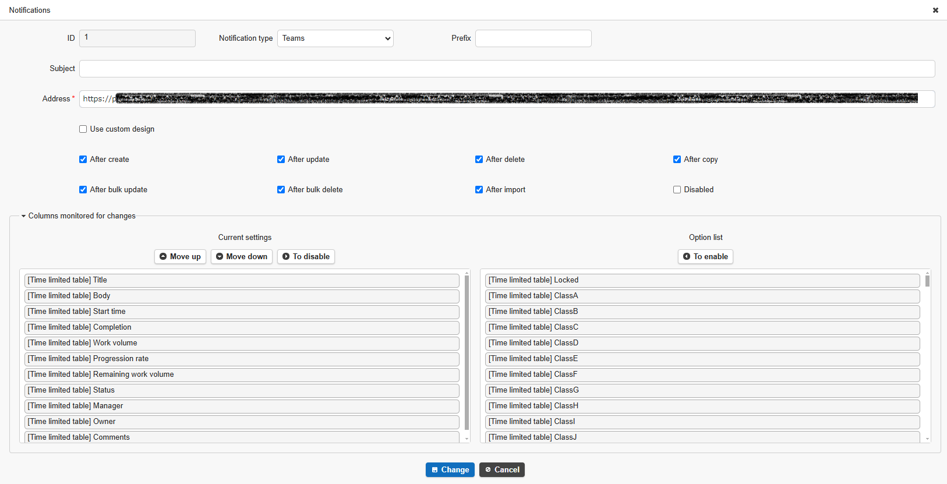Save with the Change button
The width and height of the screenshot is (947, 484).
[450, 469]
